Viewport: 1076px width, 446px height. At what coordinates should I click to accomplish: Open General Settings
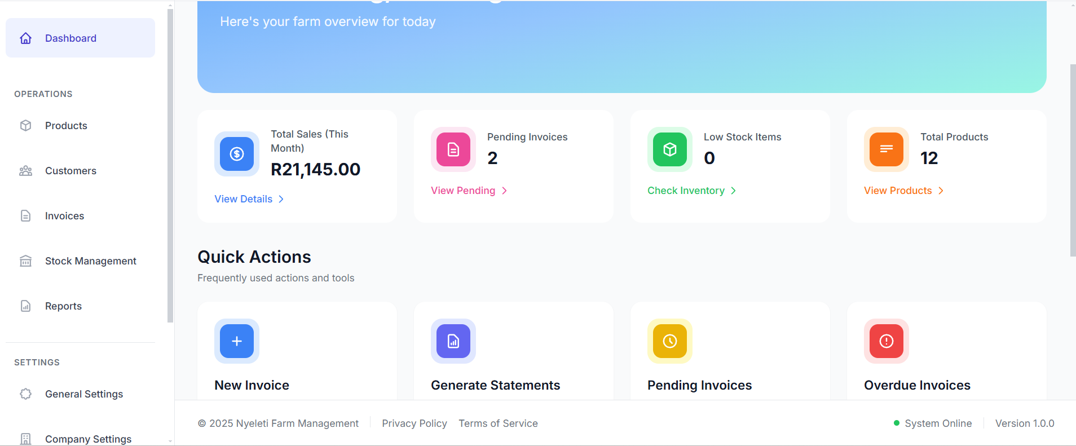(83, 394)
